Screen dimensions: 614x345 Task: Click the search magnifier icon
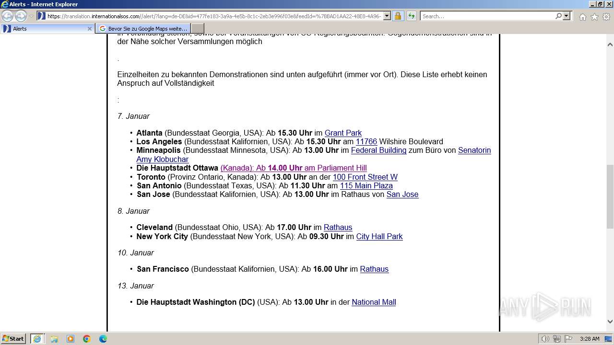pyautogui.click(x=558, y=16)
